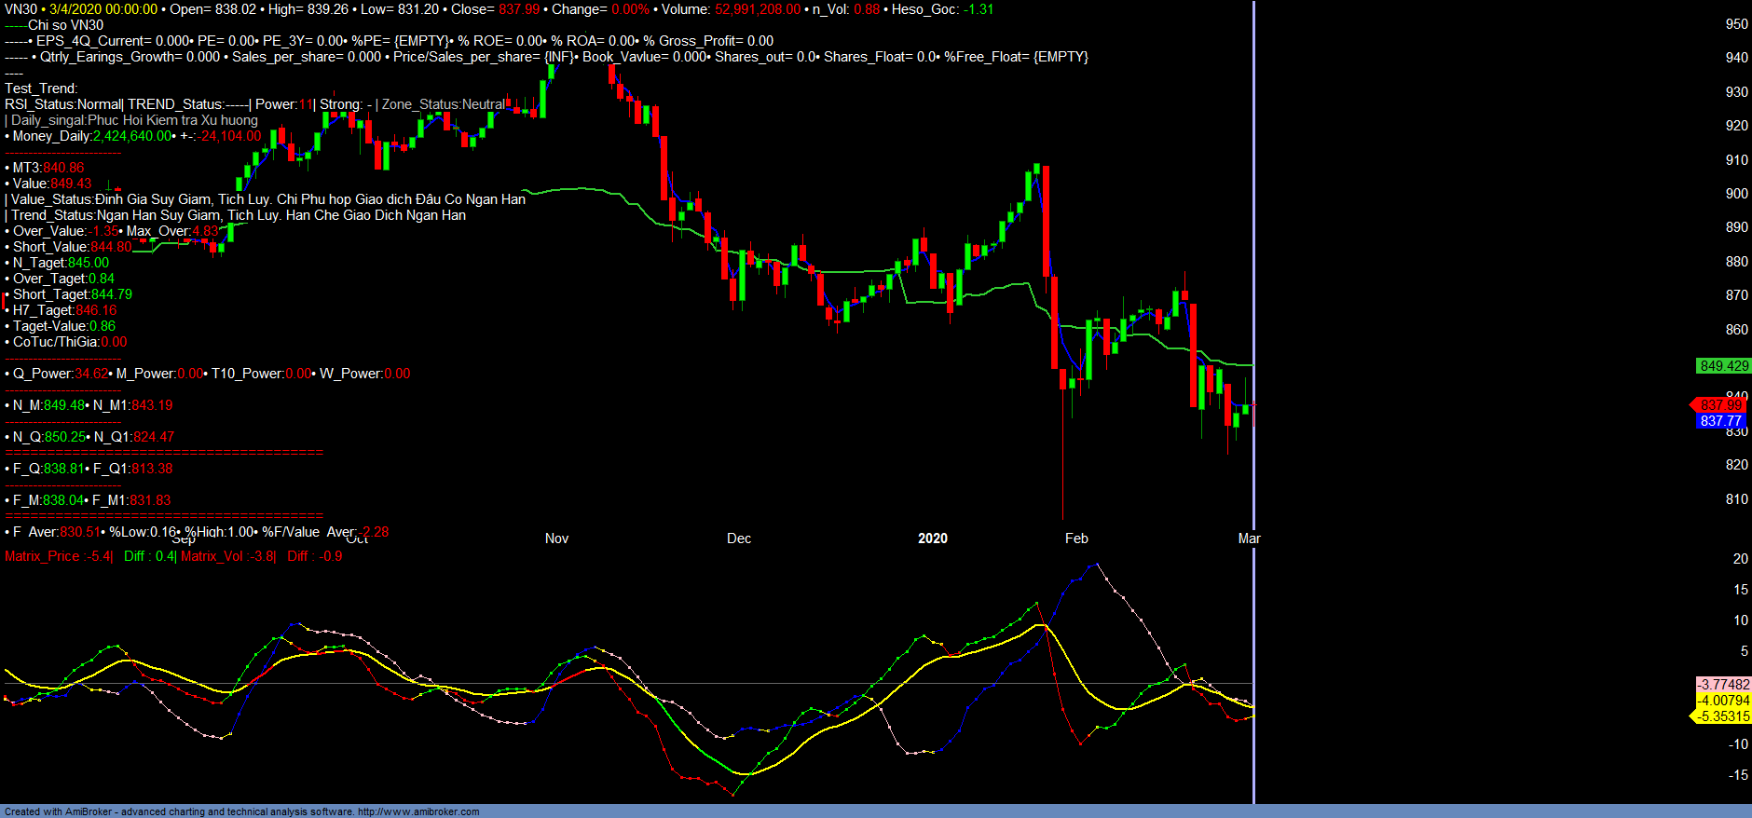Click the VN30 ticker symbol in title

[x=21, y=9]
